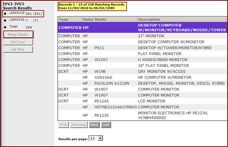Select the LINXIVV2 search result source
The width and height of the screenshot is (228, 147).
pos(21,20)
